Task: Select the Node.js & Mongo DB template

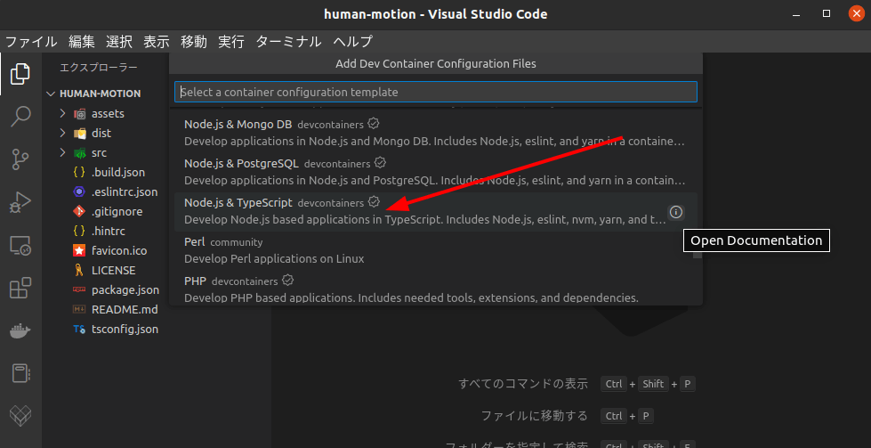Action: 436,133
